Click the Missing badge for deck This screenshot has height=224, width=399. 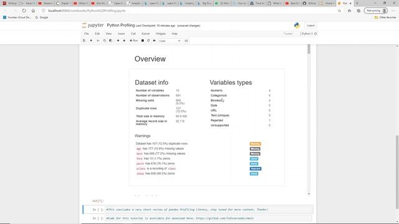pyautogui.click(x=255, y=154)
